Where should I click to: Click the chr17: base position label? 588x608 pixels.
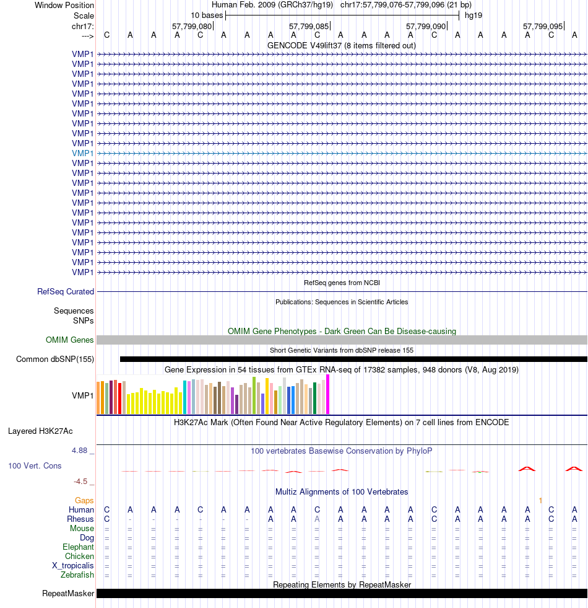pos(82,27)
